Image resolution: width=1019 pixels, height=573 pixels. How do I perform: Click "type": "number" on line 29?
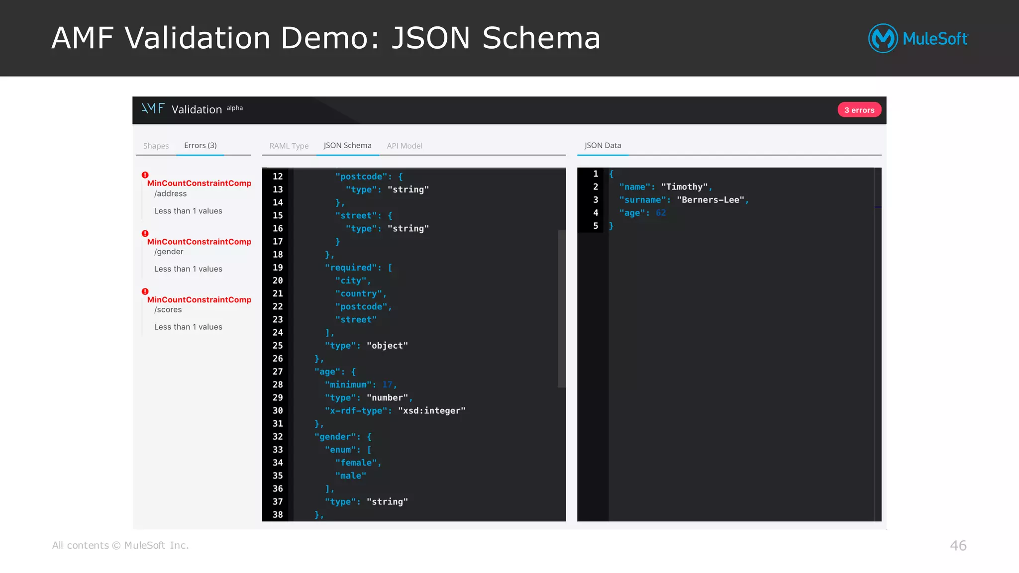tap(369, 397)
